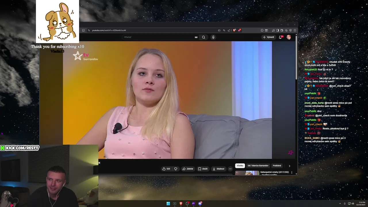
Task: Open the on-screen keyboard icon in search
Action: tap(196, 37)
